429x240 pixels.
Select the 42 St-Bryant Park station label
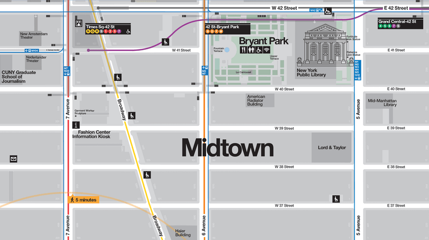click(x=227, y=29)
